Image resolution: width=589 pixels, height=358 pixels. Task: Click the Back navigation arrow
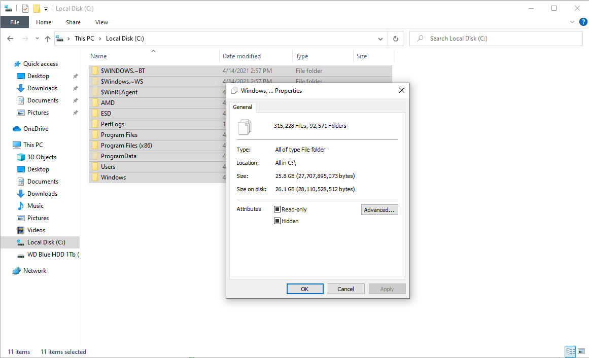pos(11,39)
